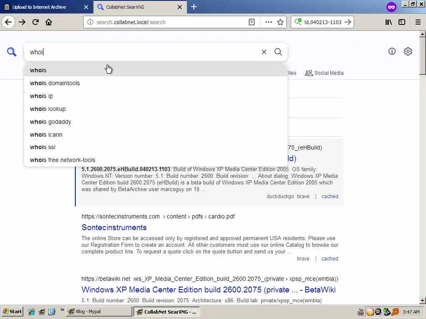Open engine options dots for Sontecinstruments result
426x319 pixels.
(x=315, y=259)
